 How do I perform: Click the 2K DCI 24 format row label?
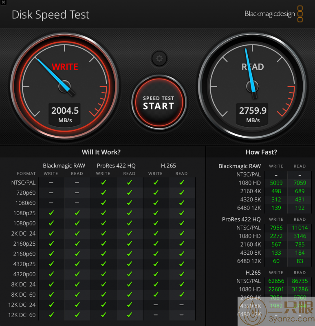tap(23, 233)
